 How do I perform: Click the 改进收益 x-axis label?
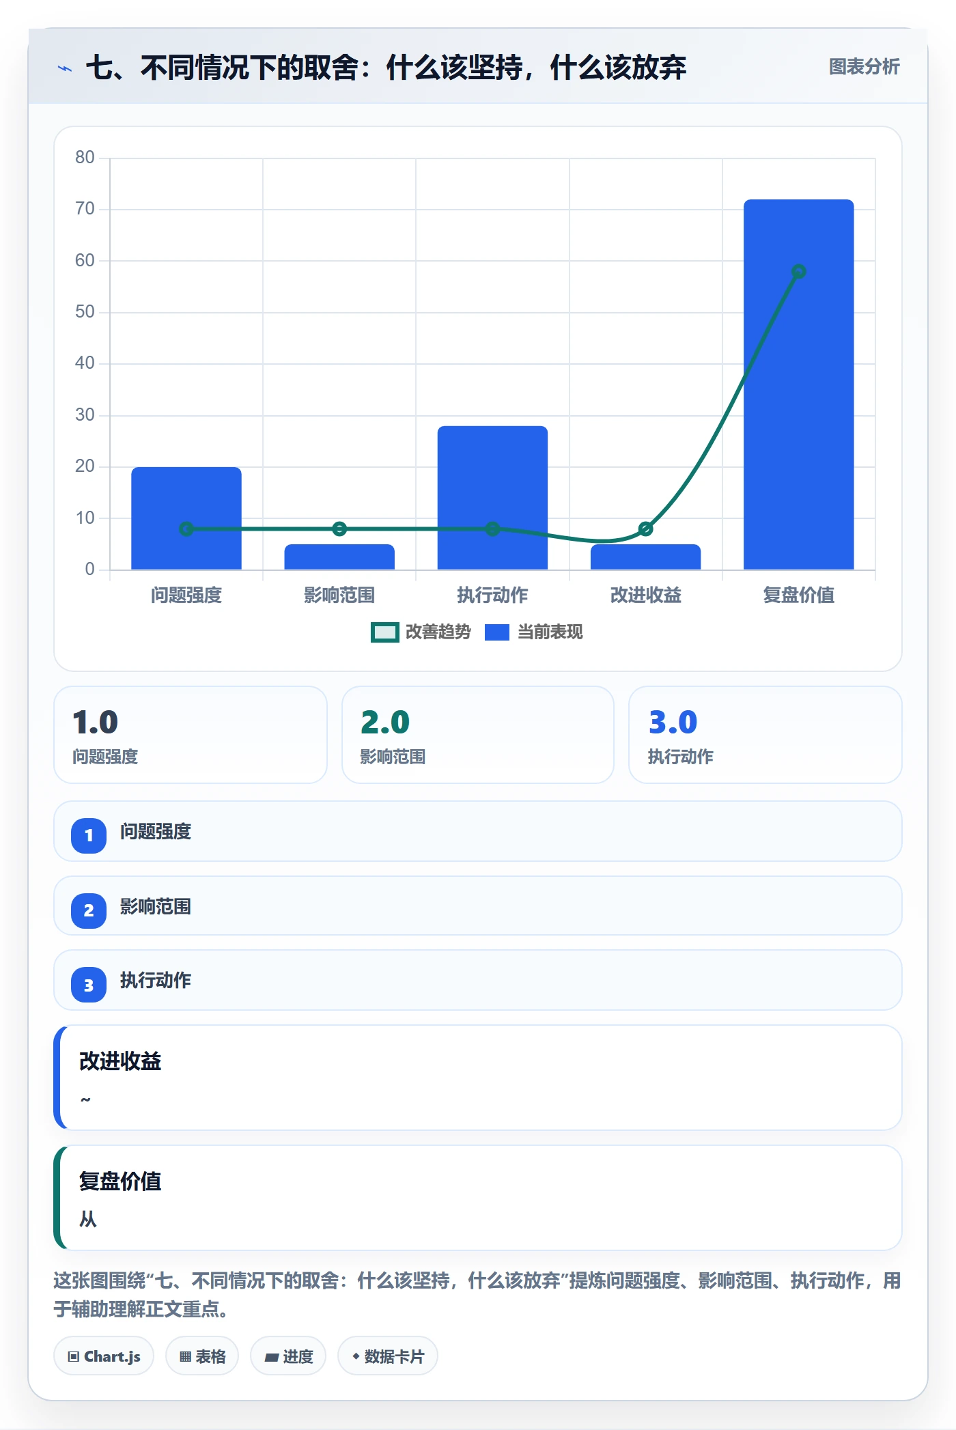coord(646,595)
